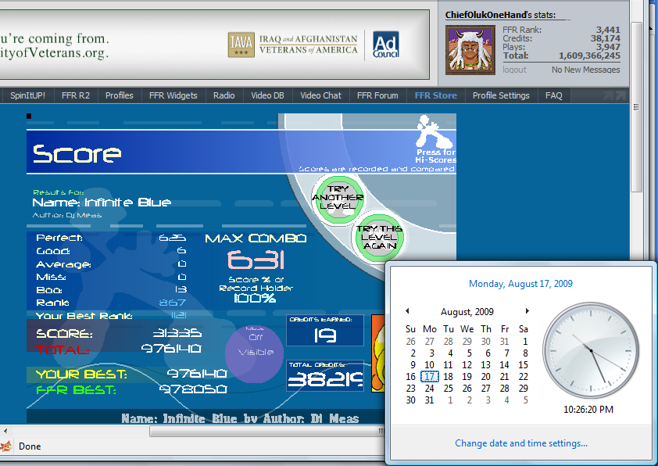Click the Ad Council logo

pos(384,45)
